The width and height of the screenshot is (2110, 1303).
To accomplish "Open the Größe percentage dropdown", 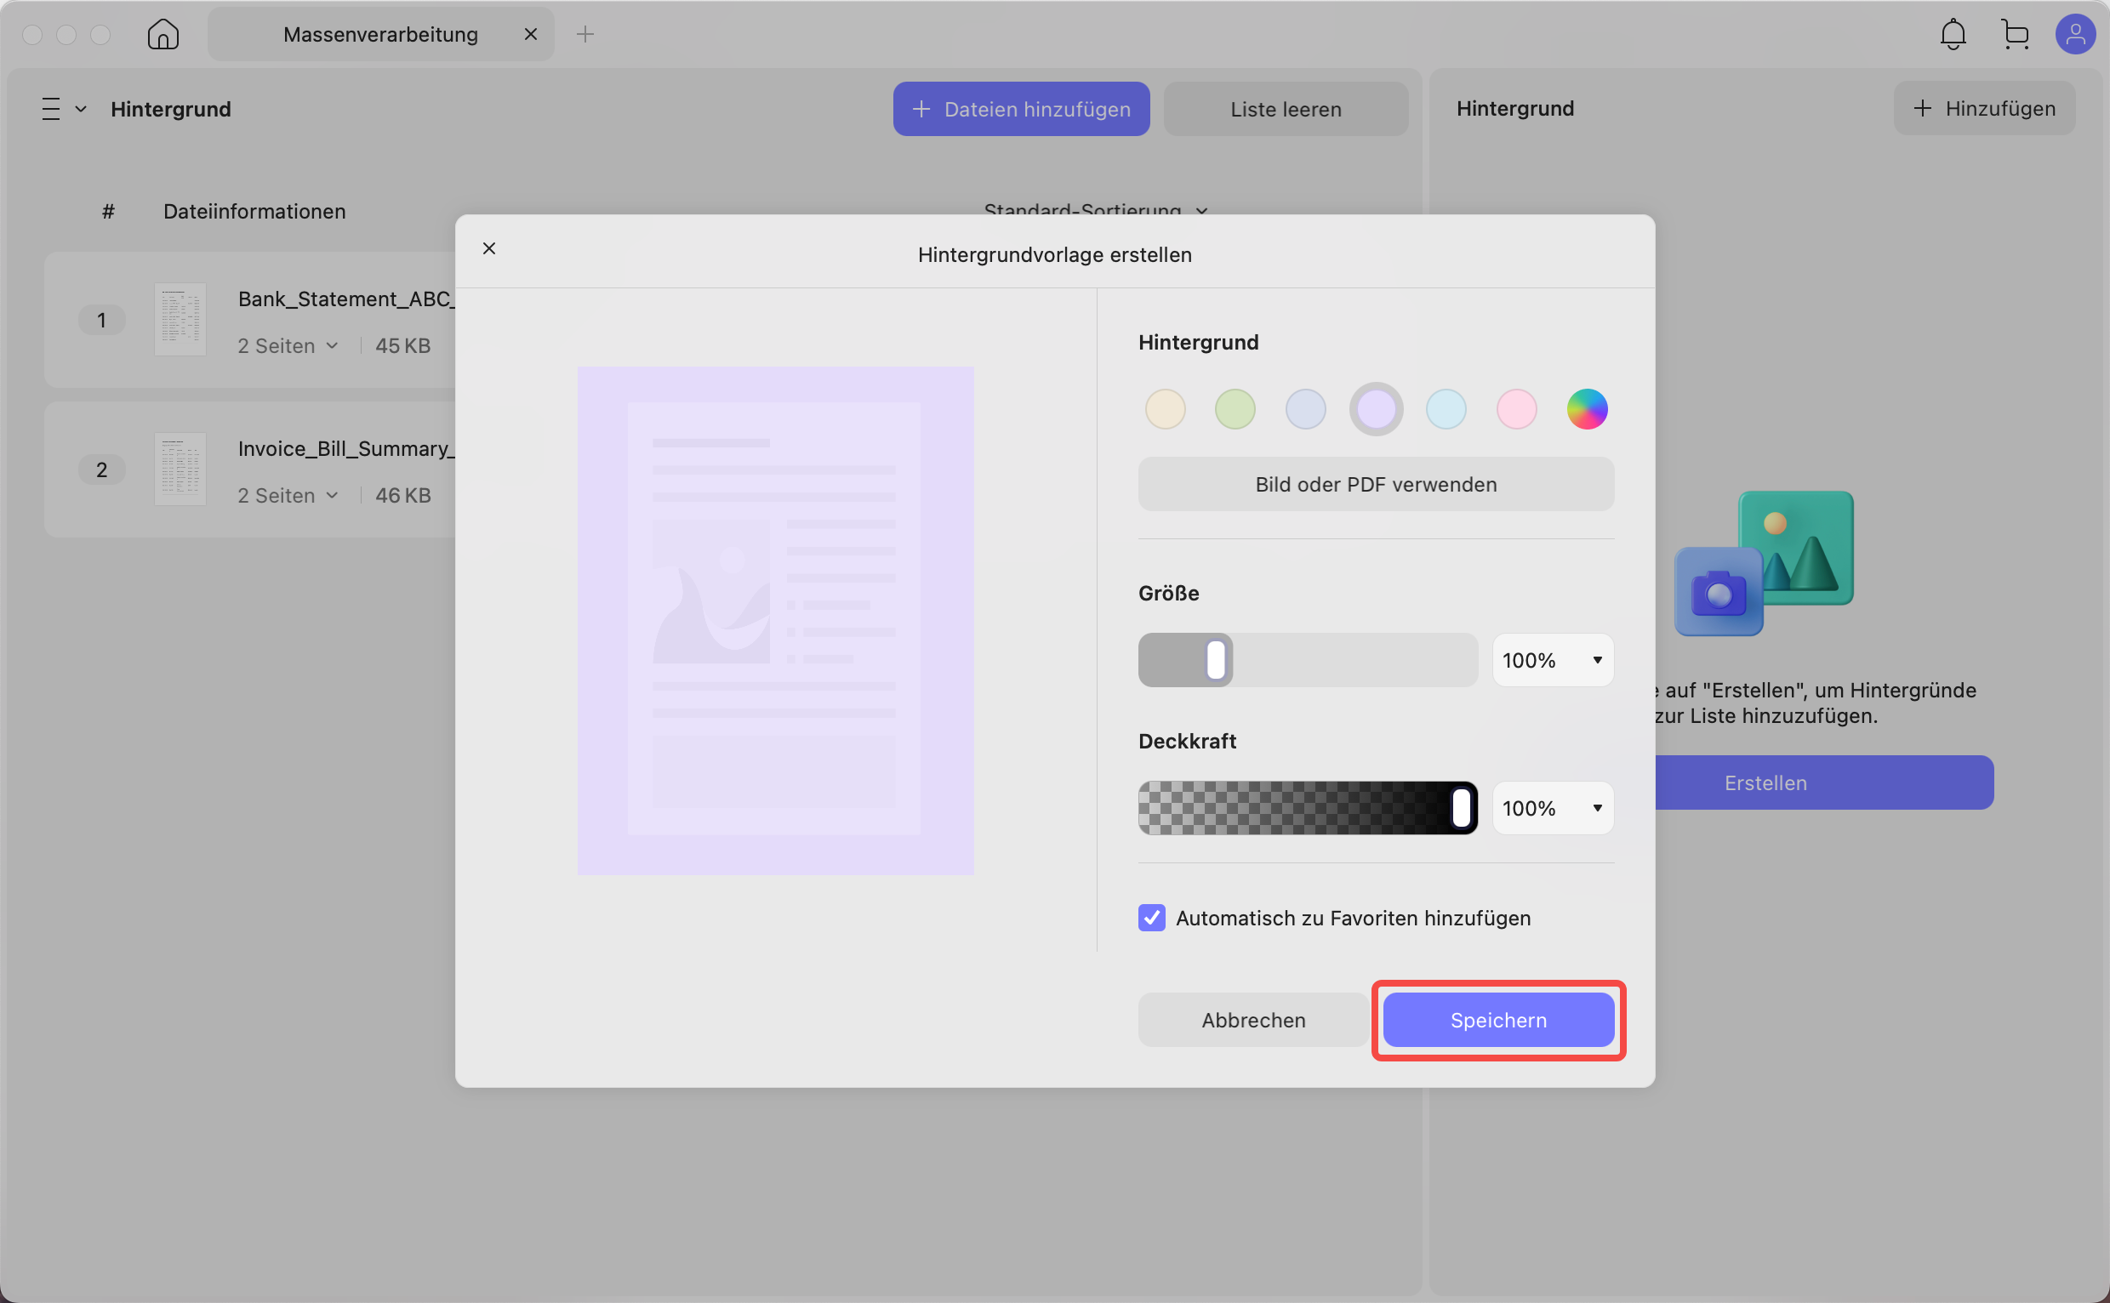I will click(1553, 660).
